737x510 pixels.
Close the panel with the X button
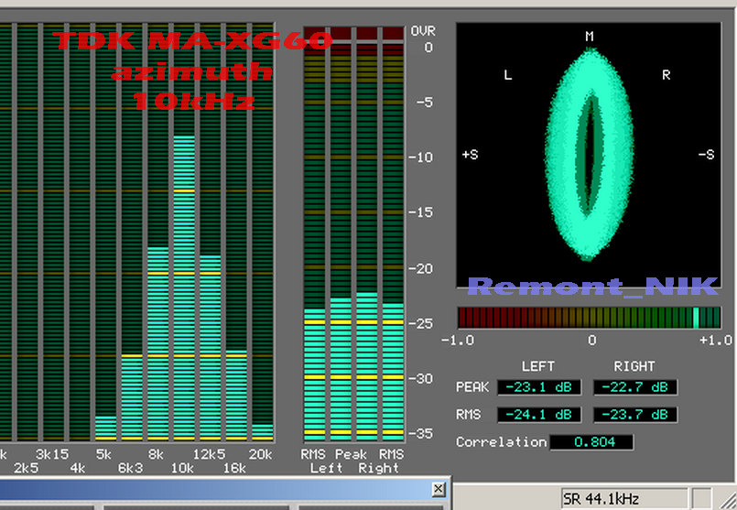[x=439, y=489]
